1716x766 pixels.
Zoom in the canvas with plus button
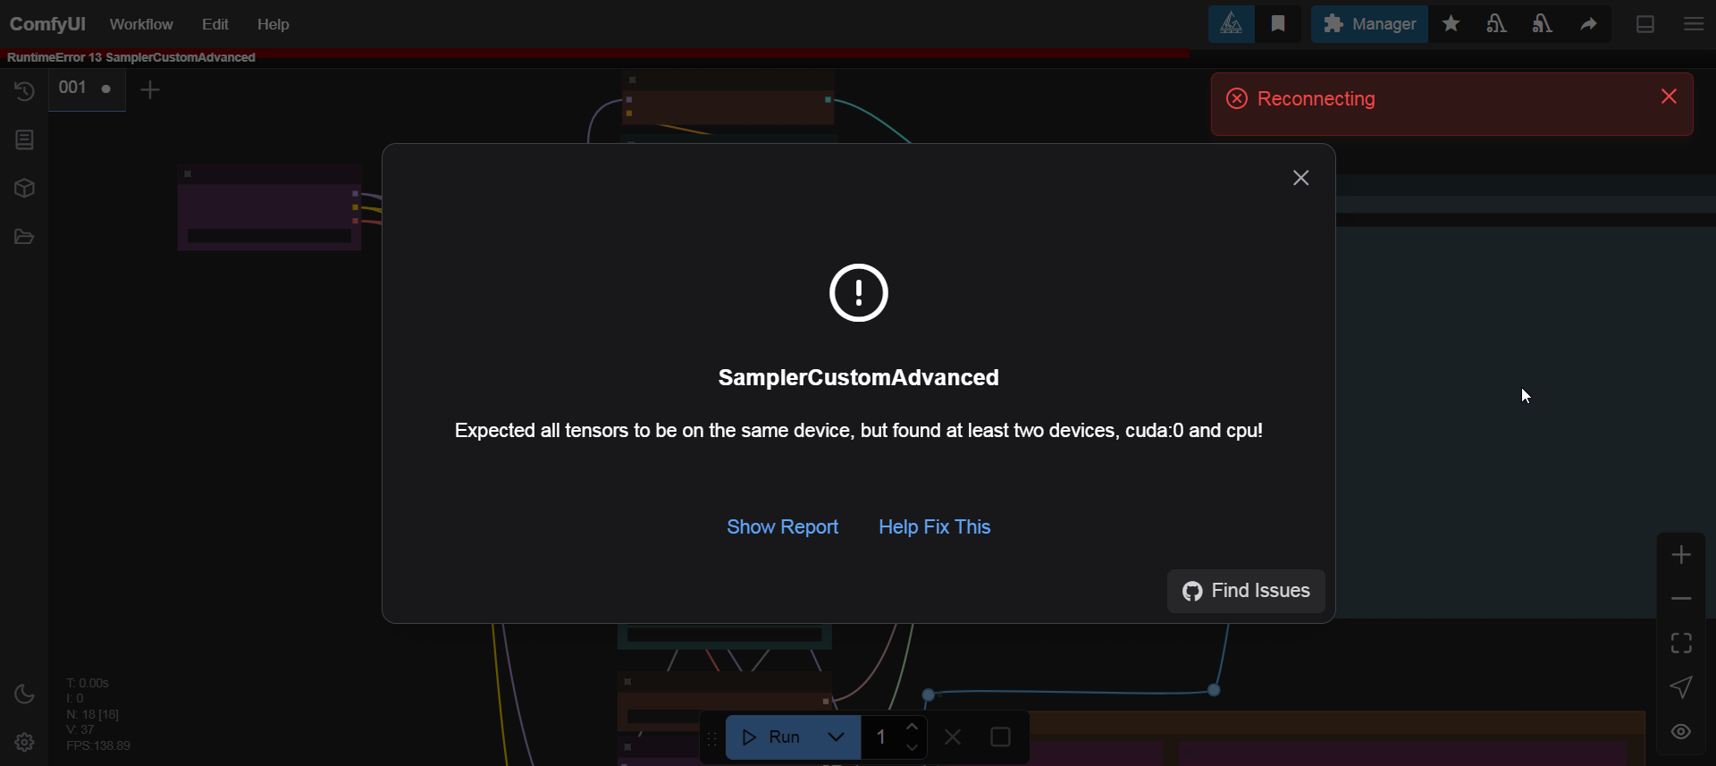click(1681, 555)
